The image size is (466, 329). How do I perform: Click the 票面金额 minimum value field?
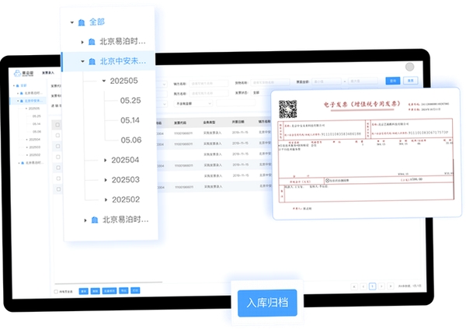click(326, 81)
